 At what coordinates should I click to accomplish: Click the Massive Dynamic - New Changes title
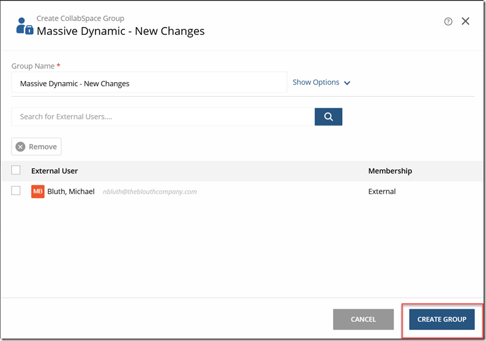(121, 31)
